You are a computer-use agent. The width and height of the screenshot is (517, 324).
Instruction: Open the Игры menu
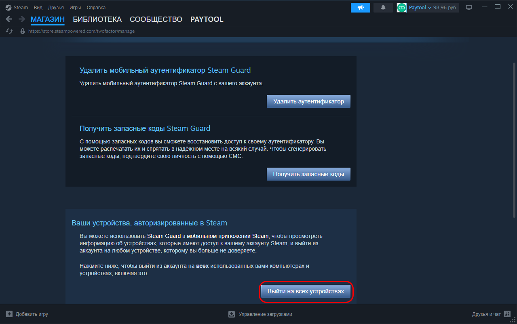(x=75, y=8)
